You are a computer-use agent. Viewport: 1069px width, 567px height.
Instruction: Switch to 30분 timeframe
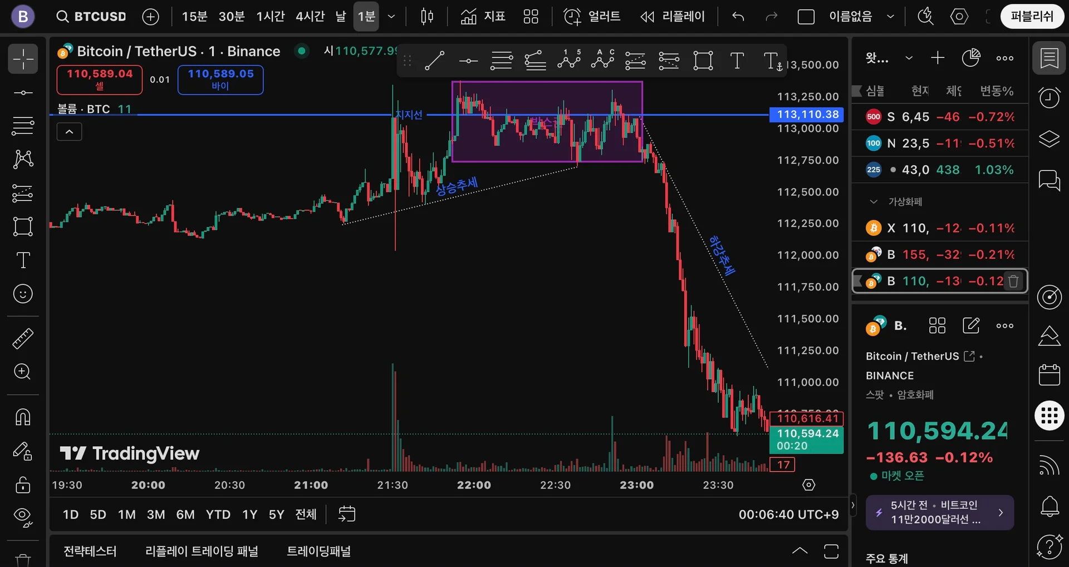point(232,17)
